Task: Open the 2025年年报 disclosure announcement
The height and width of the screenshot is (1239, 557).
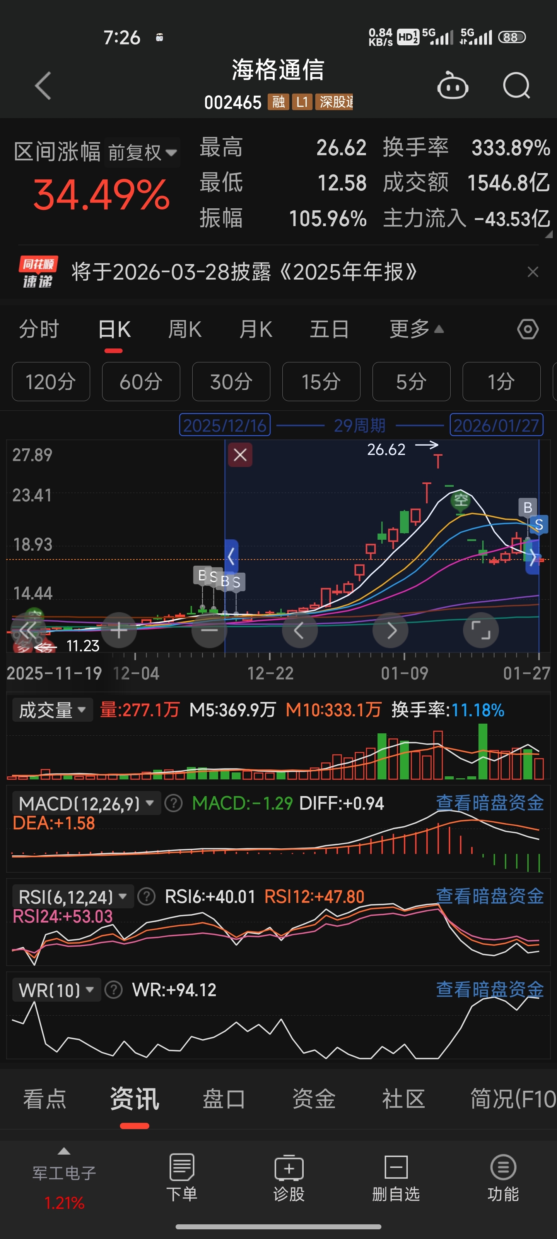Action: click(x=244, y=272)
